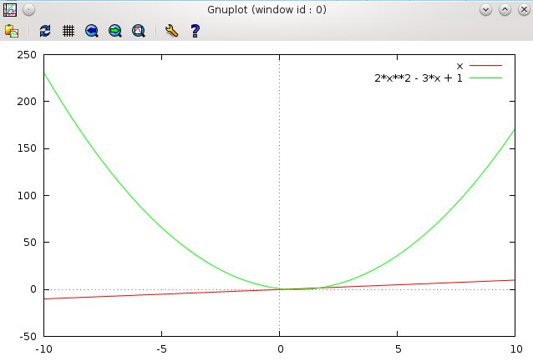Copy the plot to clipboard

click(x=12, y=31)
